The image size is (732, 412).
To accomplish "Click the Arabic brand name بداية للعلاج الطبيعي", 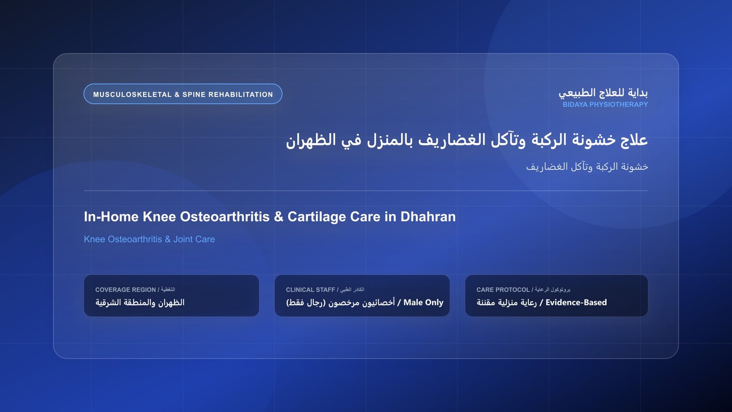I will click(603, 93).
